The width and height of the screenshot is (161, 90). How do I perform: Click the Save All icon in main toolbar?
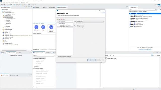pos(7,5)
